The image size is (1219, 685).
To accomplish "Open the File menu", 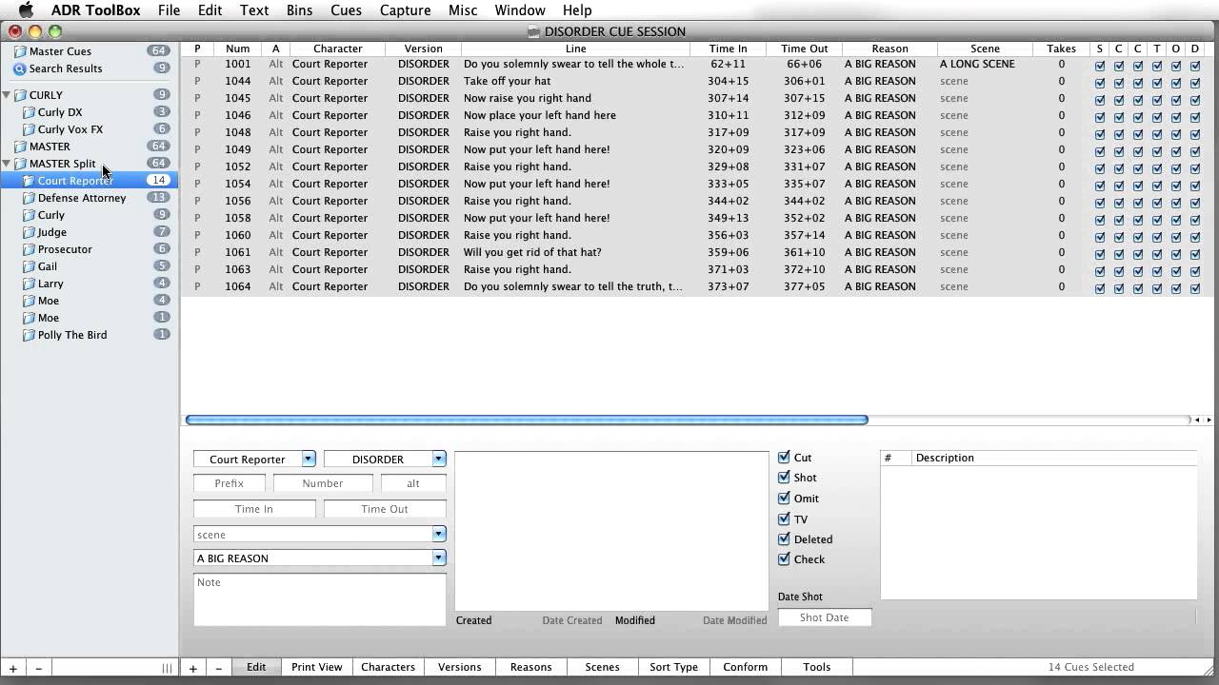I will (x=169, y=10).
